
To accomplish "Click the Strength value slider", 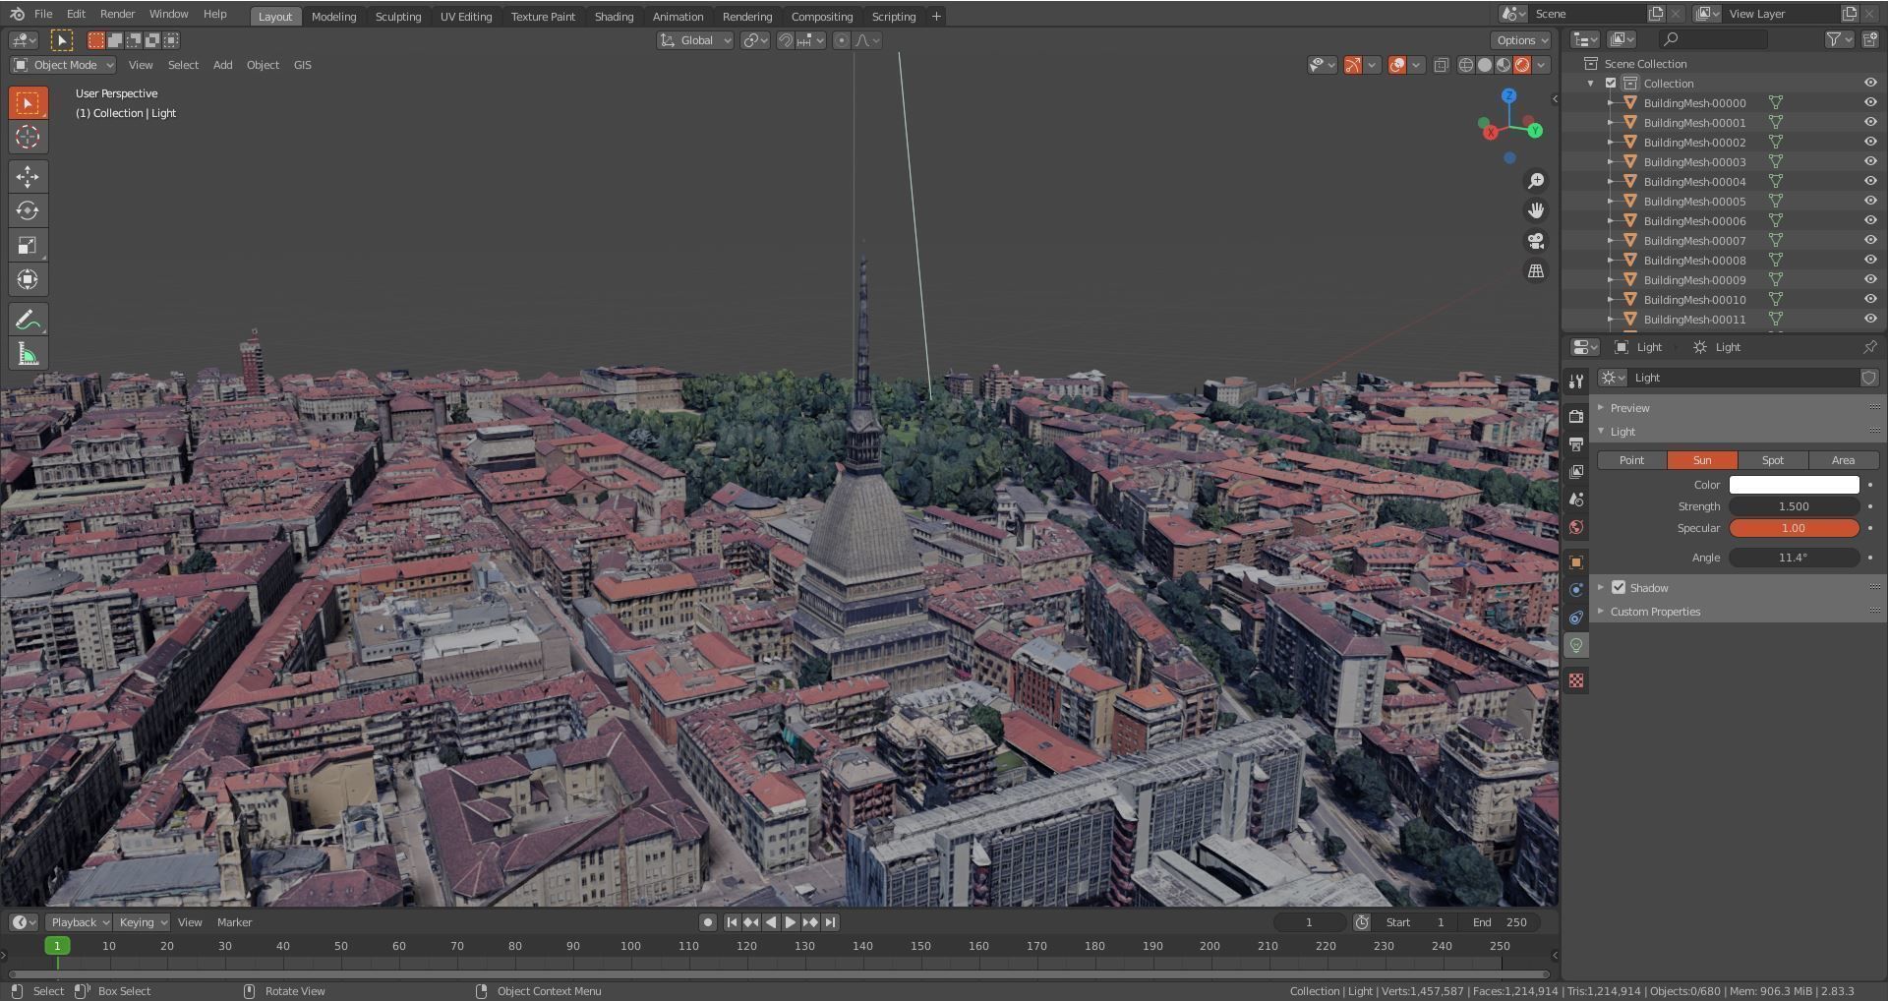I will pyautogui.click(x=1794, y=506).
